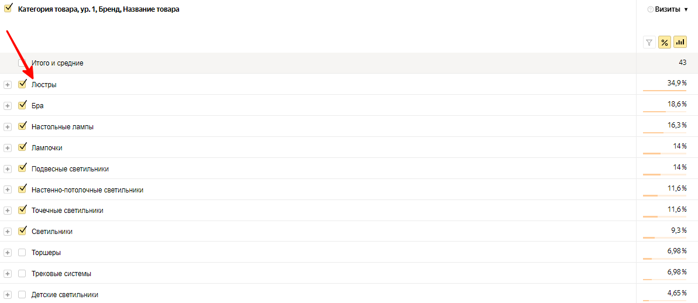Uncheck the Люстры checkbox
The height and width of the screenshot is (303, 698).
(22, 84)
